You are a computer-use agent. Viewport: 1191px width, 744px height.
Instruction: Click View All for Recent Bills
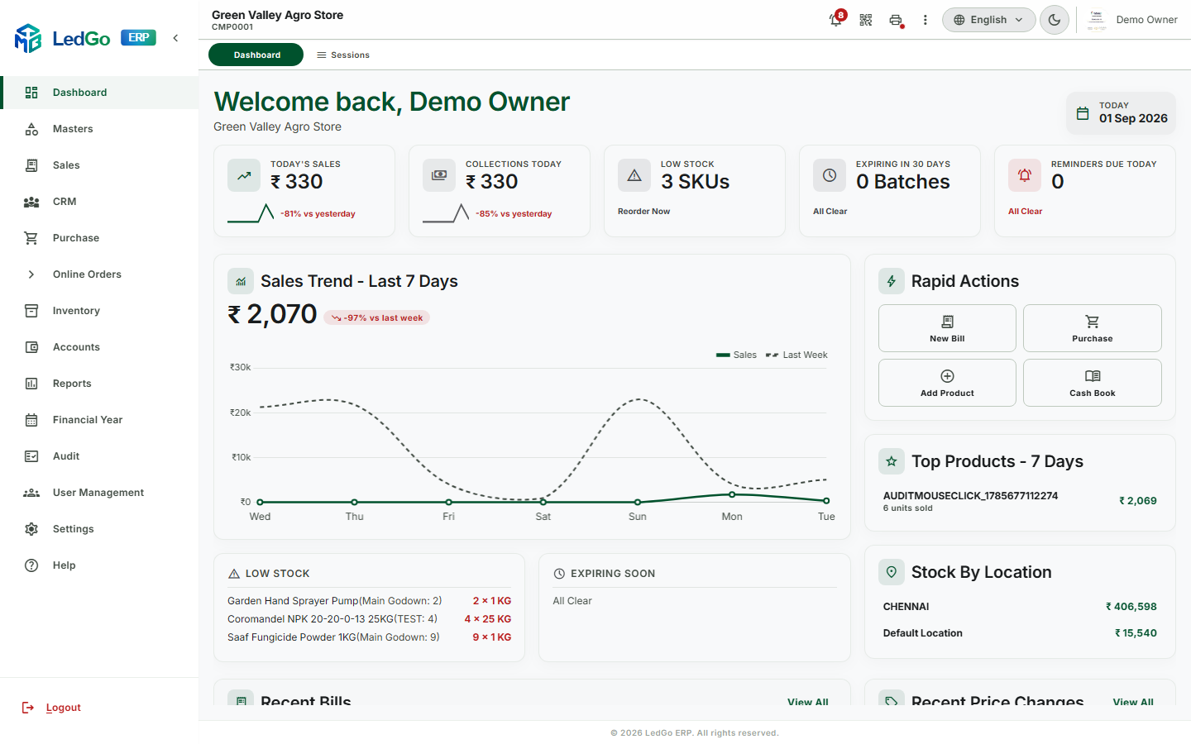pyautogui.click(x=807, y=701)
